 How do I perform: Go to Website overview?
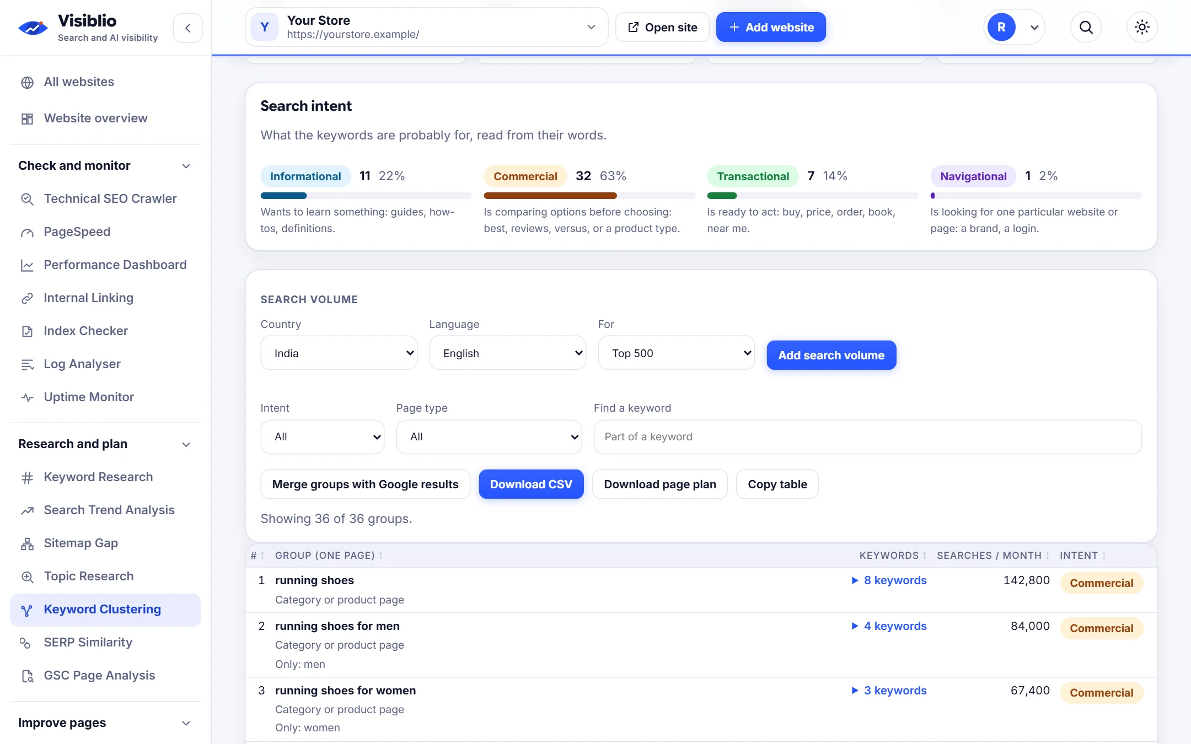click(105, 118)
